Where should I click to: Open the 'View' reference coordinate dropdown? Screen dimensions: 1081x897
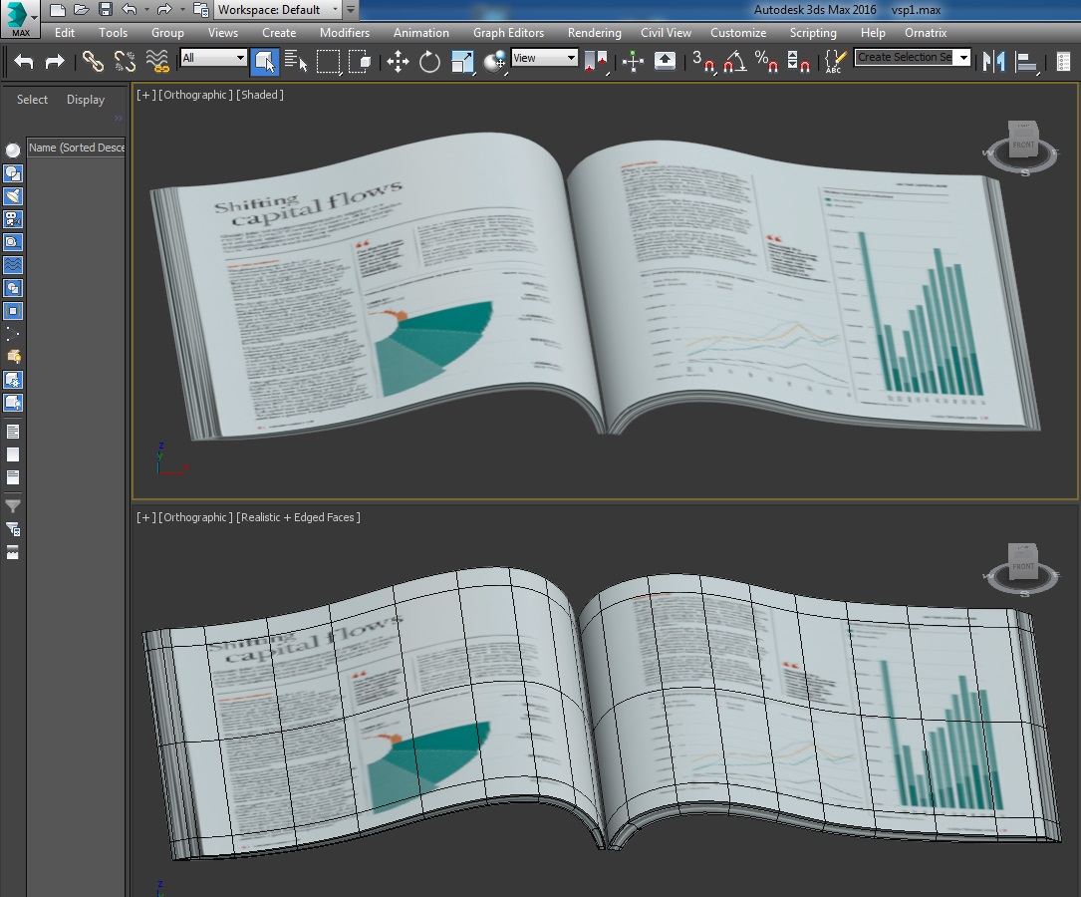[x=544, y=58]
